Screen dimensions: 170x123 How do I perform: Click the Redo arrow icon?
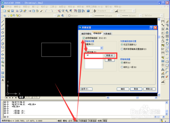click(x=52, y=11)
